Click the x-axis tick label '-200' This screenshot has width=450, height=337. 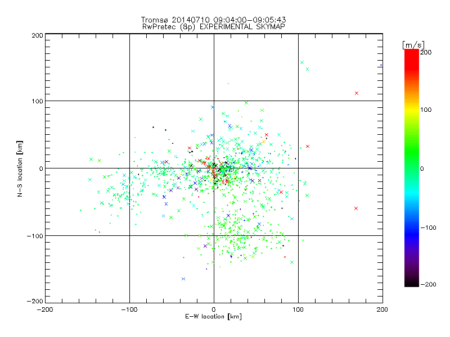tap(45, 309)
